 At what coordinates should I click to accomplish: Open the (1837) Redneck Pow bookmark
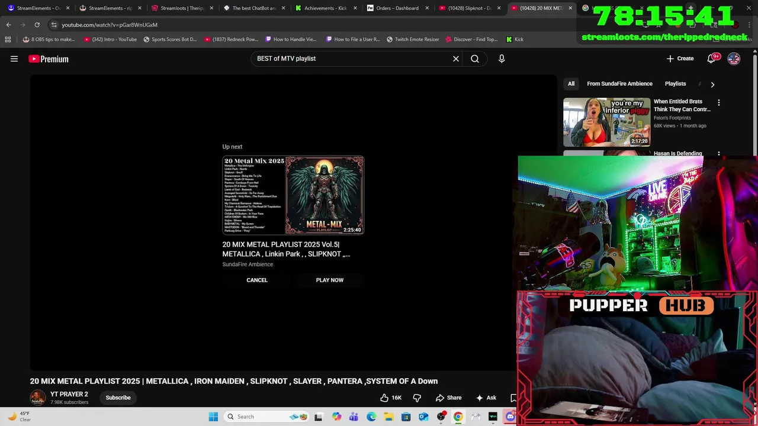pos(231,39)
